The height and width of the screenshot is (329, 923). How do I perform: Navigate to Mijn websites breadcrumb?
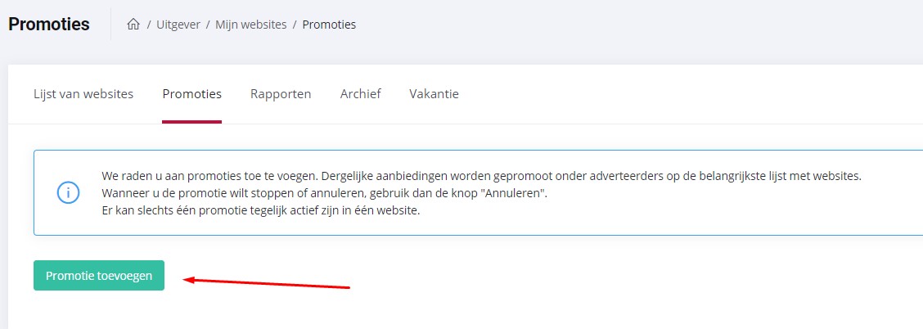(250, 25)
